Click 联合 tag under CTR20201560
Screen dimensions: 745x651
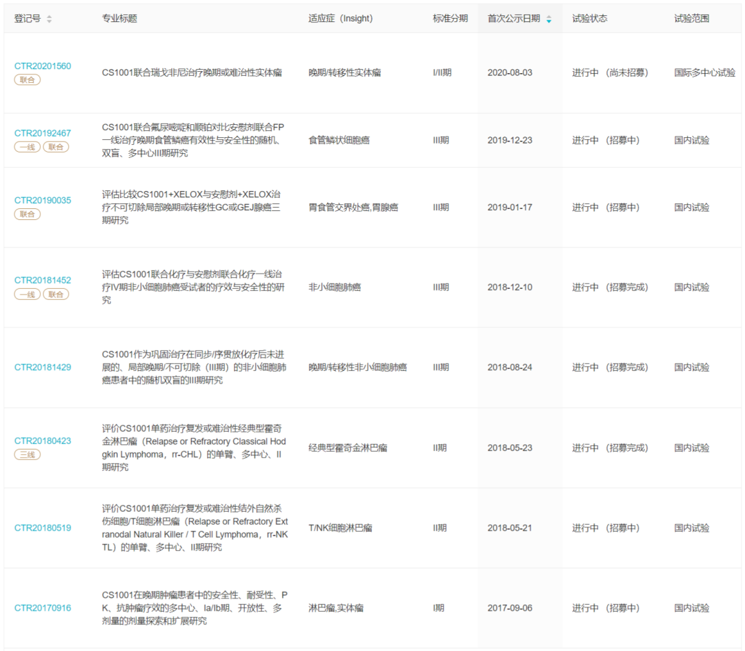pyautogui.click(x=28, y=80)
